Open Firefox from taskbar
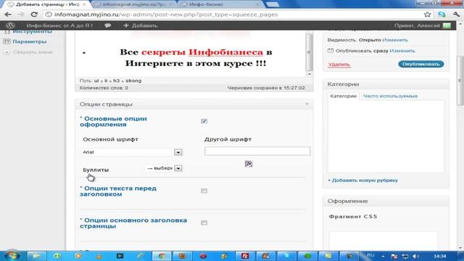 tap(182, 256)
